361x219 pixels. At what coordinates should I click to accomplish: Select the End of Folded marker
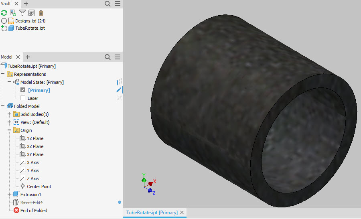point(34,211)
